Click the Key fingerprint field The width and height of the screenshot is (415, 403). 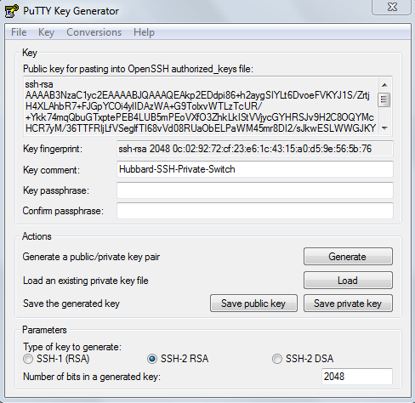tap(255, 149)
